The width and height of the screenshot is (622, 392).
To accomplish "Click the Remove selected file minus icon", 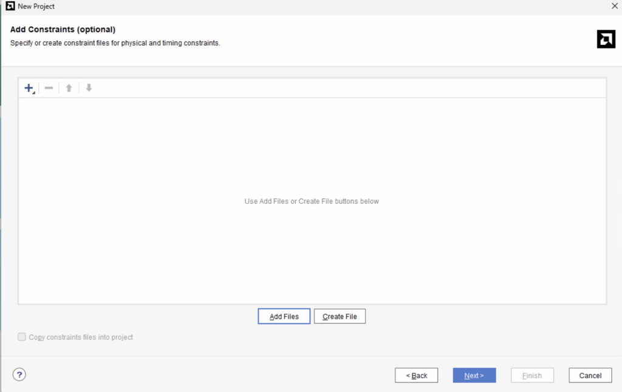I will [x=49, y=88].
